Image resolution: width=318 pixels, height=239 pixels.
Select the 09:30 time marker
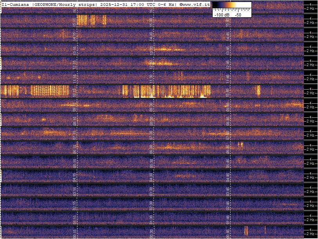point(151,106)
